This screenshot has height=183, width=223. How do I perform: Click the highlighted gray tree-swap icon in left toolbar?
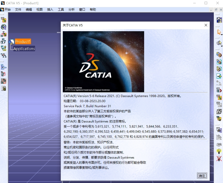[x=4, y=81]
